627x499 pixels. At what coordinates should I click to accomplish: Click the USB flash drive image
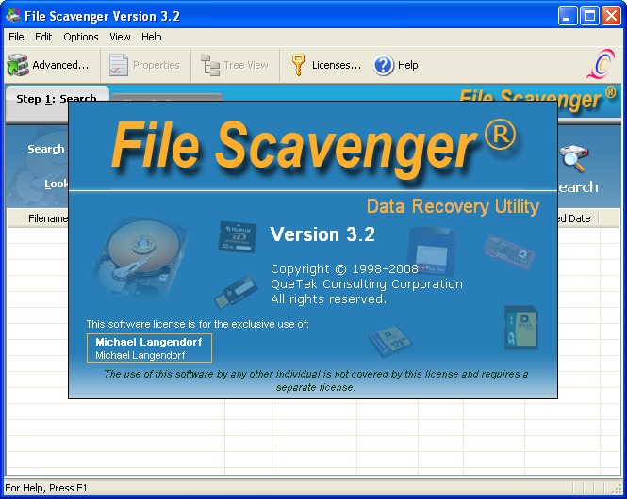pos(236,292)
